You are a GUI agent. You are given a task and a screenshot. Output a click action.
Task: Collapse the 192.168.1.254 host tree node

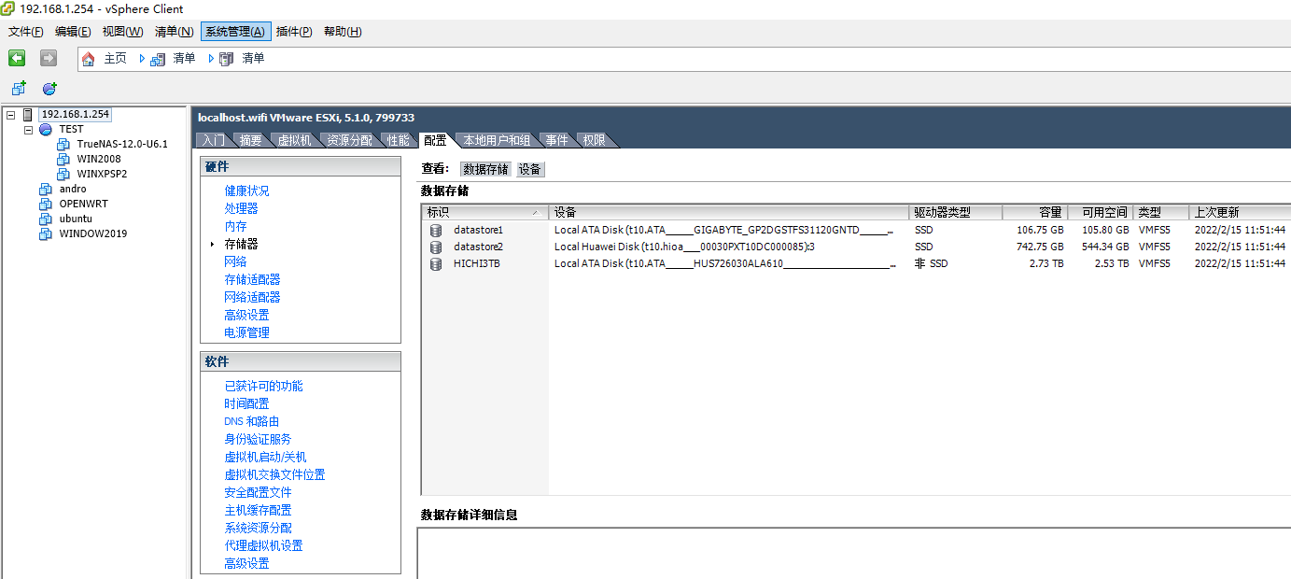pyautogui.click(x=10, y=115)
